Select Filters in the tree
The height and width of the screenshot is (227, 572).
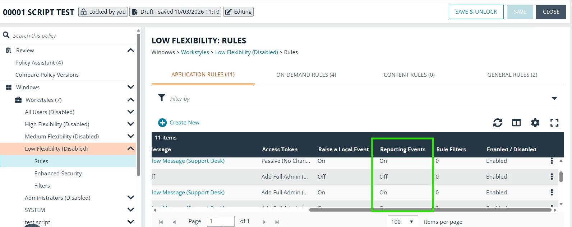click(x=42, y=185)
